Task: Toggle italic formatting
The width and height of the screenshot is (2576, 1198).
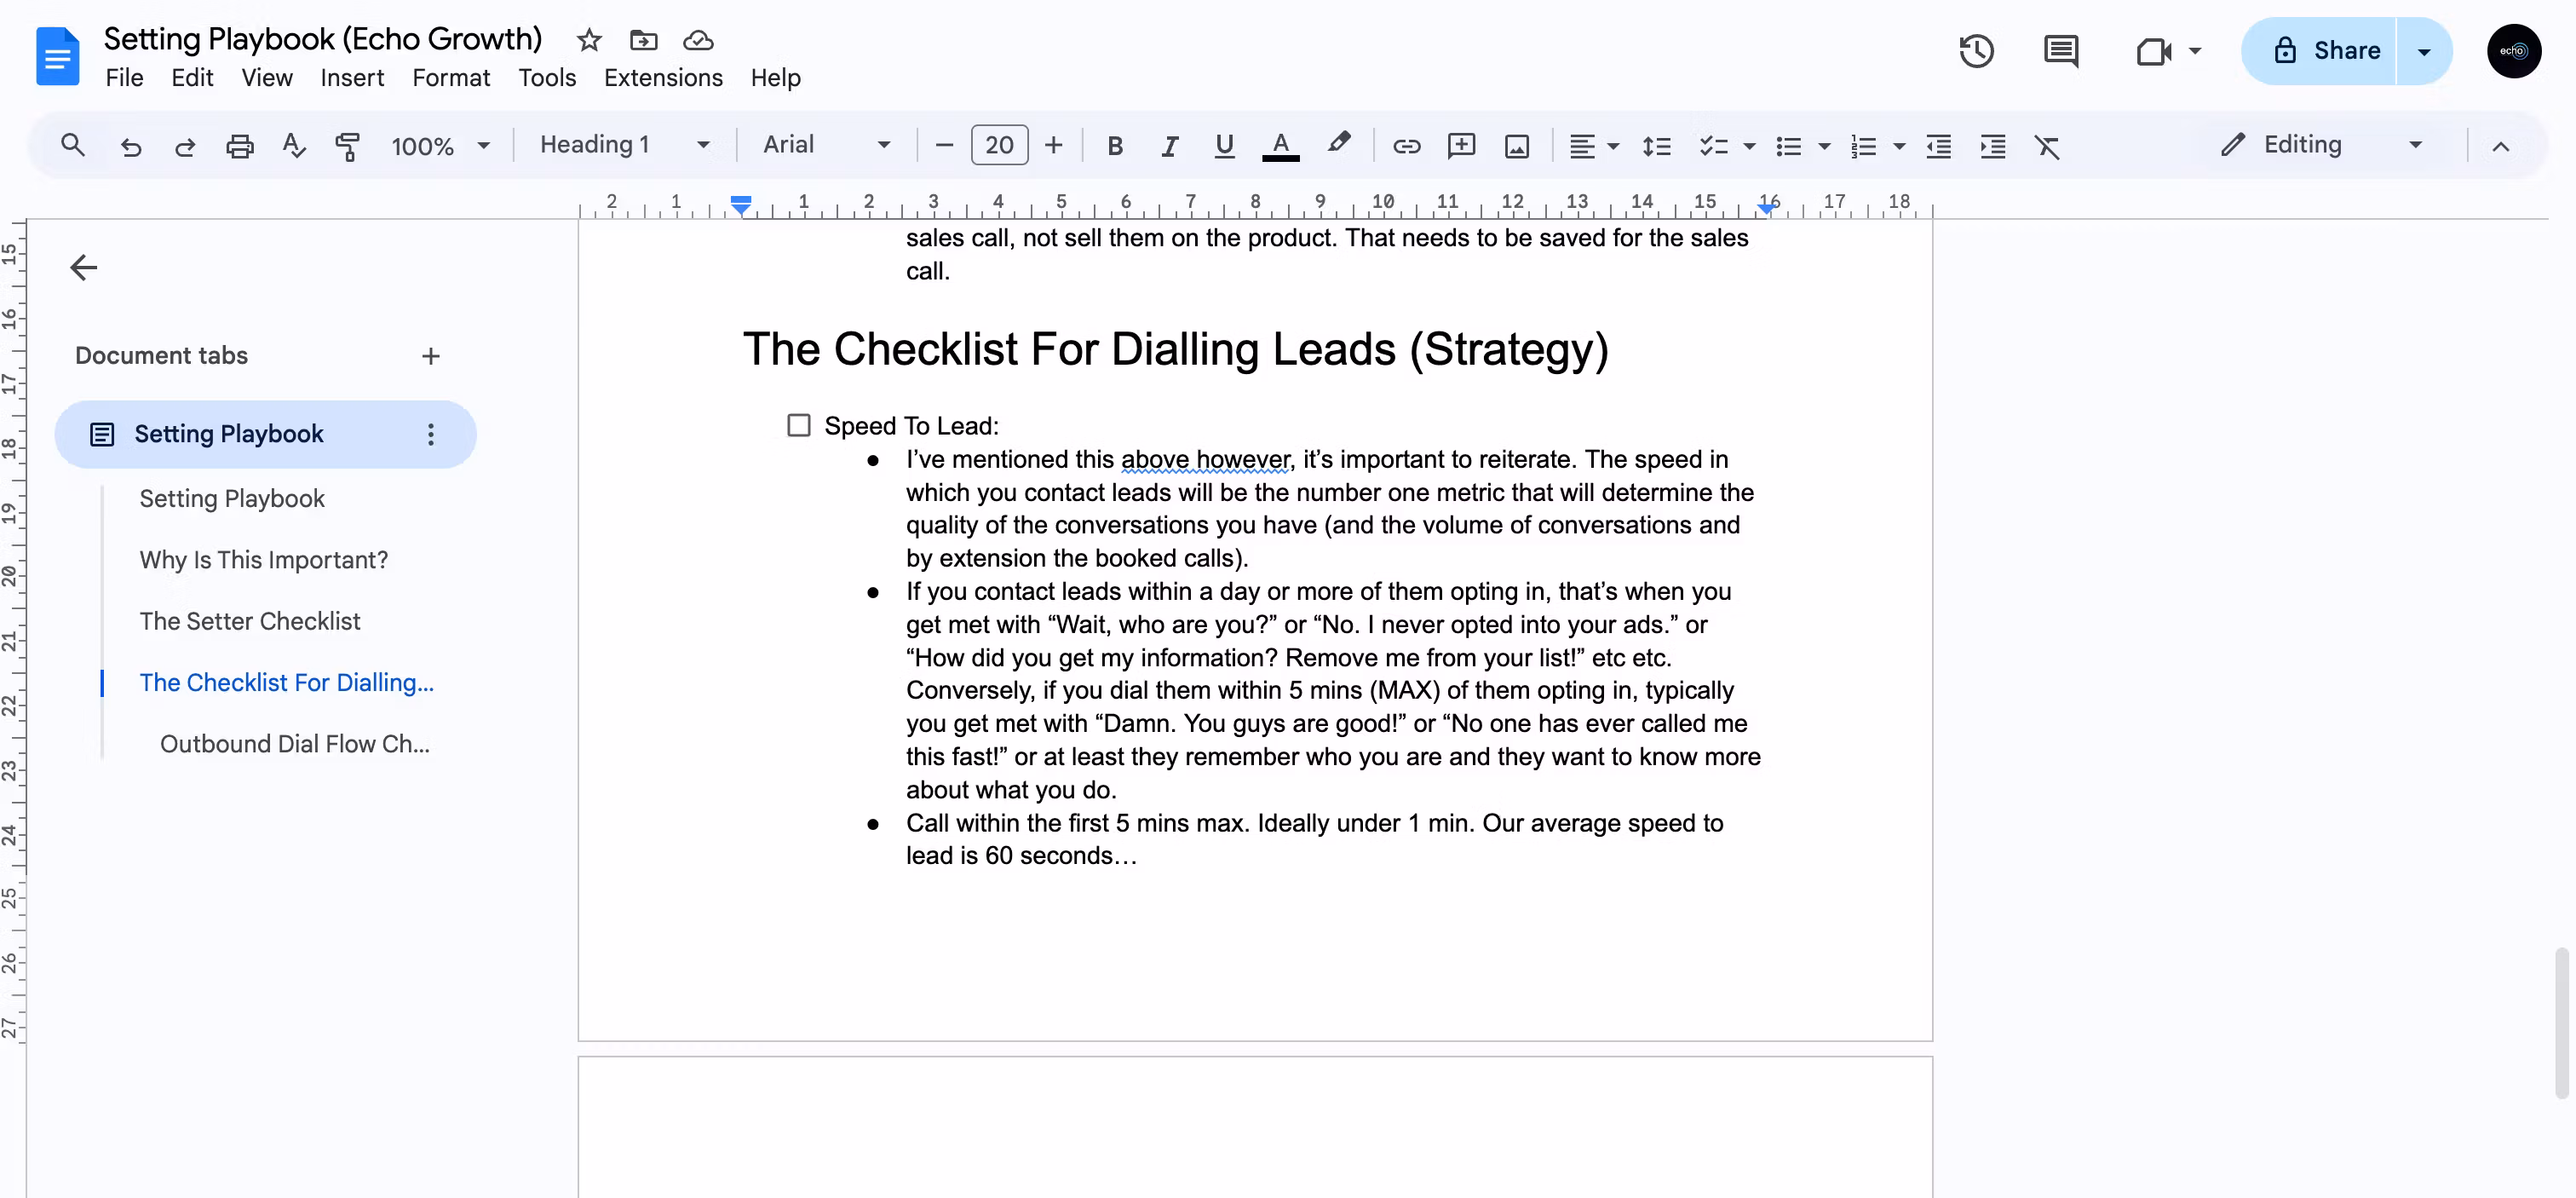Action: click(x=1169, y=146)
